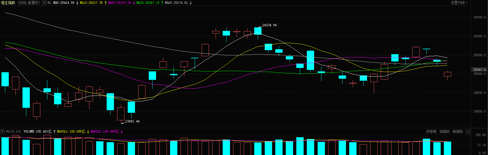Viewport: 488px width, 155px height.
Task: Click the 23681.44 low price marker
Action: click(x=132, y=121)
